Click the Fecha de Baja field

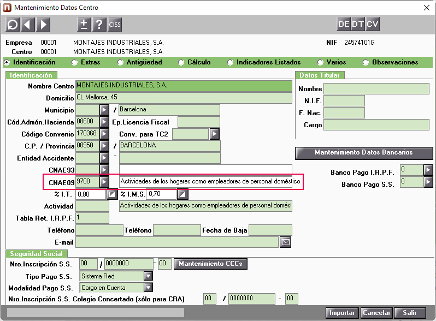270,230
